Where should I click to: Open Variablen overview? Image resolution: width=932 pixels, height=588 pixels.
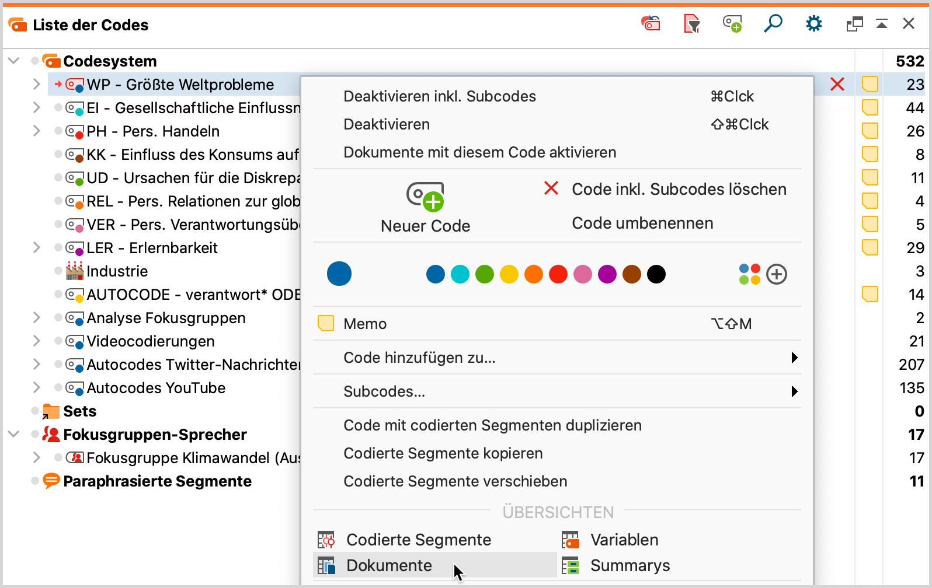pos(624,540)
